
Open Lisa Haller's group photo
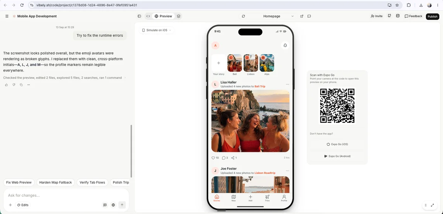click(x=250, y=121)
